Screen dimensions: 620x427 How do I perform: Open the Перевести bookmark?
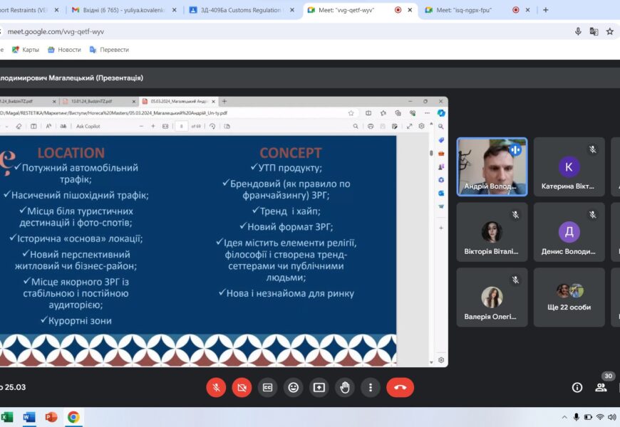click(x=109, y=50)
